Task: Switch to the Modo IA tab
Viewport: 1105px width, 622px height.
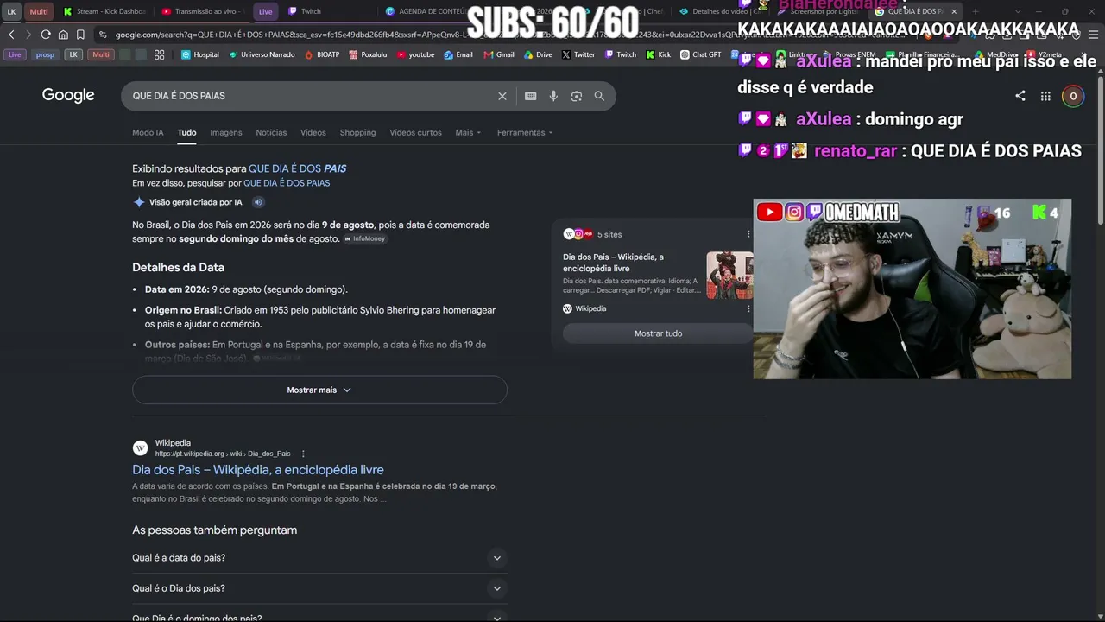Action: pos(148,132)
